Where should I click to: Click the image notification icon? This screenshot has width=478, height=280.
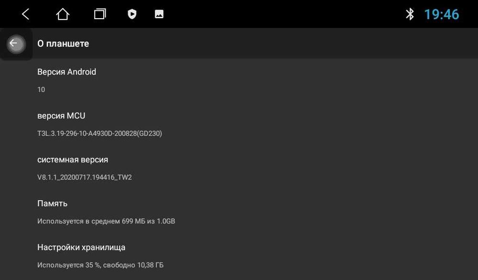(159, 14)
